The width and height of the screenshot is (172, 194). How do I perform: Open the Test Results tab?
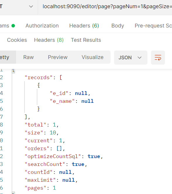click(86, 40)
